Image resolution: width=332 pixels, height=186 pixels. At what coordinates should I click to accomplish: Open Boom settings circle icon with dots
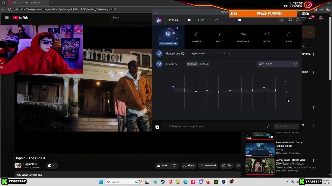coord(298,20)
